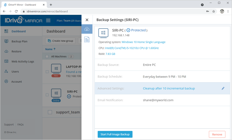
Task: Start Full Image Backup
Action: [115, 134]
